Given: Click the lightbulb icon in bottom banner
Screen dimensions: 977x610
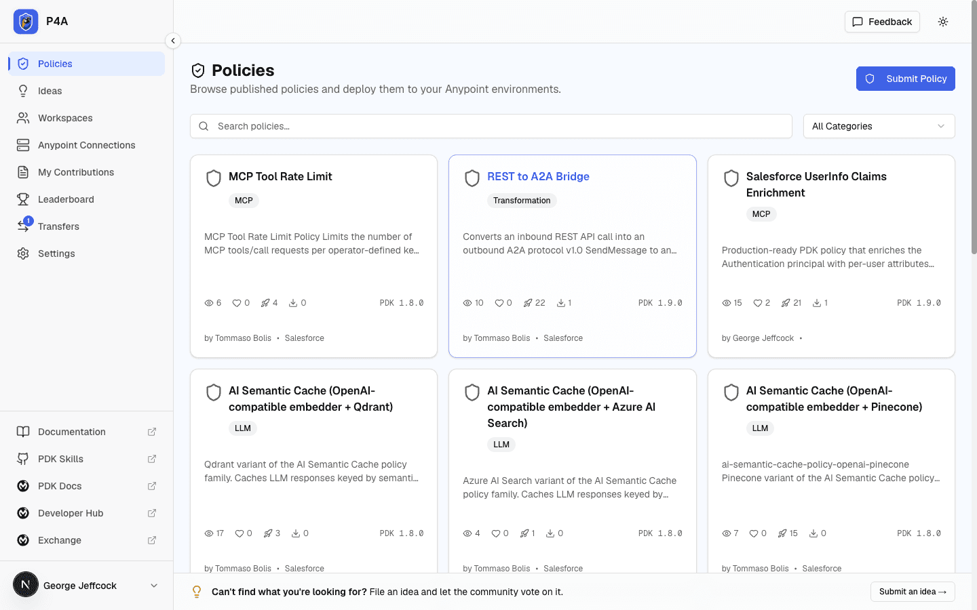Looking at the screenshot, I should 197,592.
